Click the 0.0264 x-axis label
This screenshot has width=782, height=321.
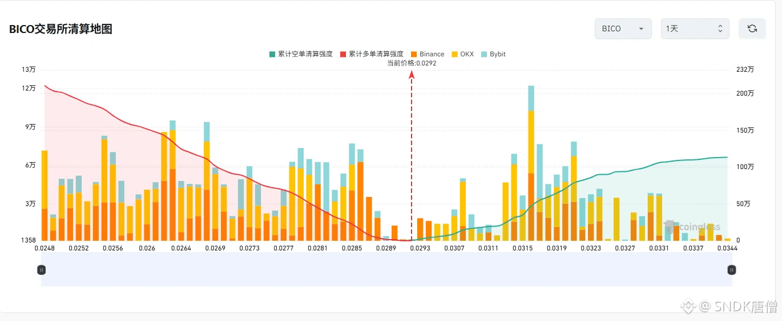click(x=181, y=249)
